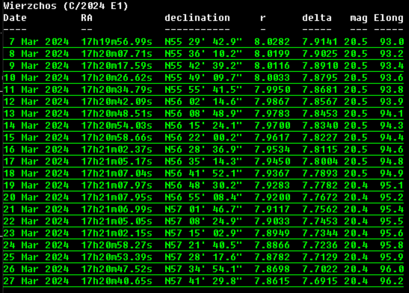409x293 pixels.
Task: Click the mag column header
Action: coord(359,18)
